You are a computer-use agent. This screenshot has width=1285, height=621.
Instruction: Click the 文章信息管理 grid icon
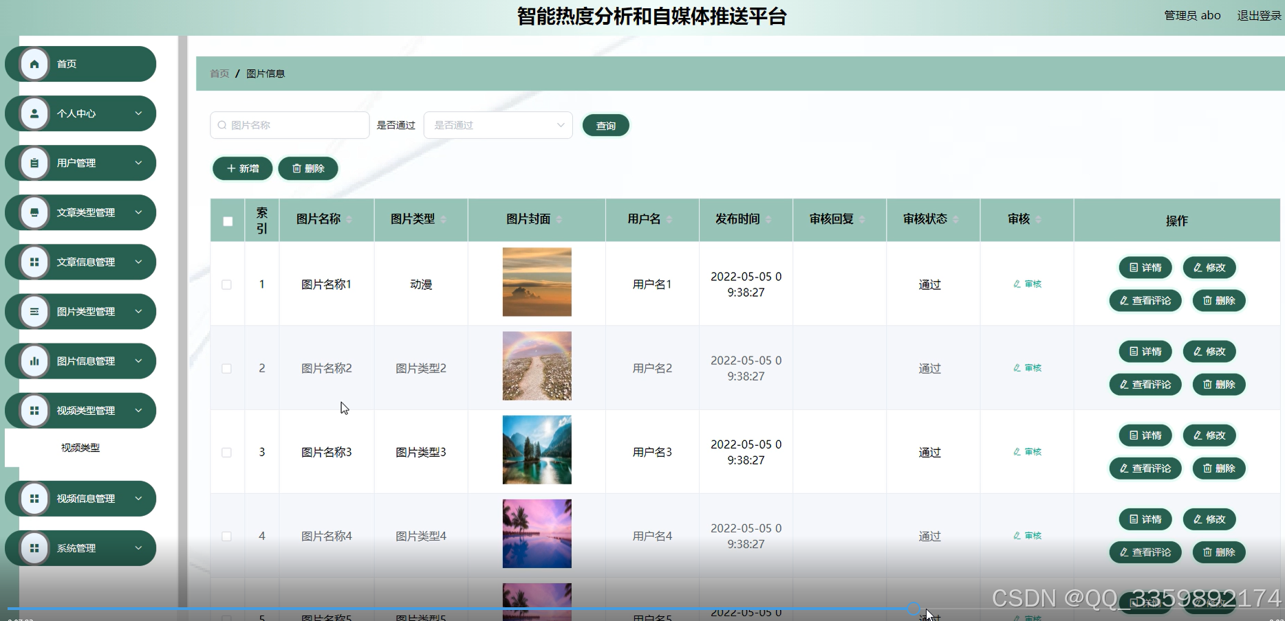[x=34, y=262]
